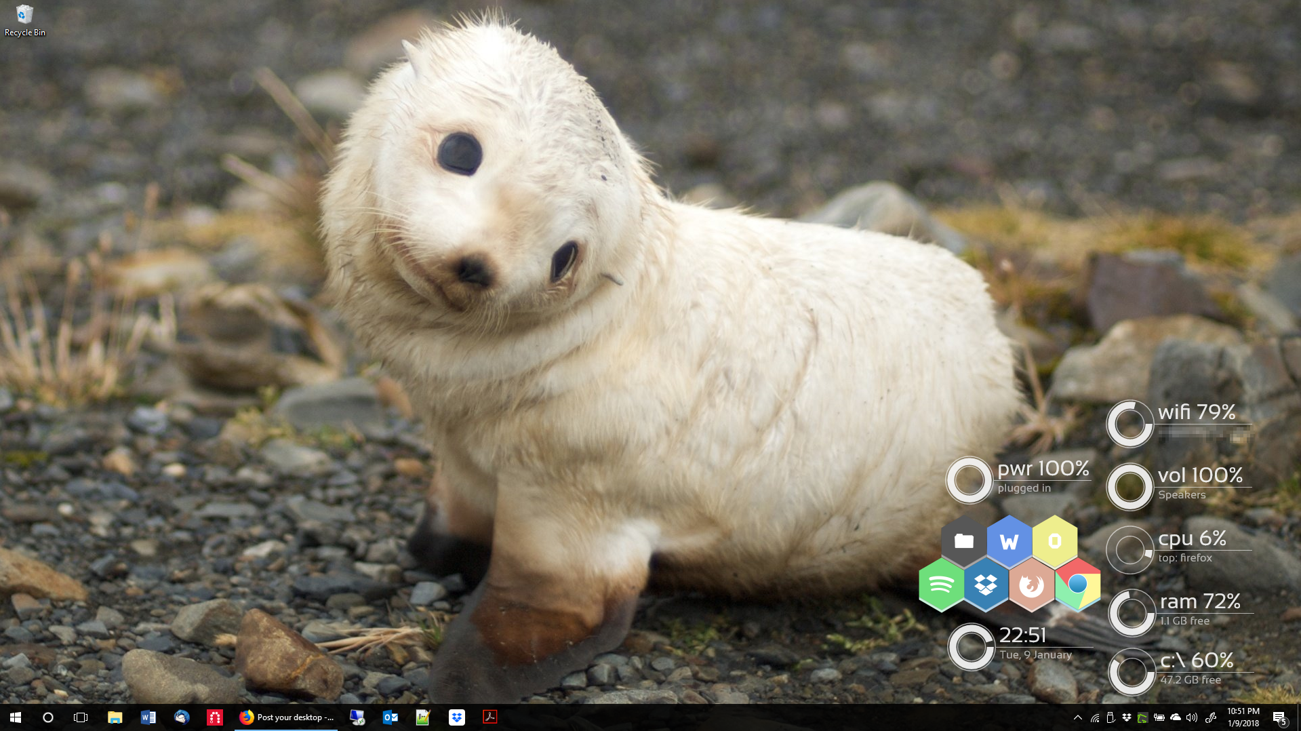Launch Chrome from the hexagon launcher

tap(1077, 585)
